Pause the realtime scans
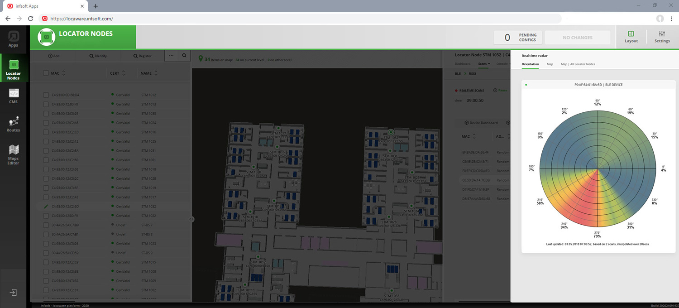The image size is (679, 308). [x=501, y=90]
